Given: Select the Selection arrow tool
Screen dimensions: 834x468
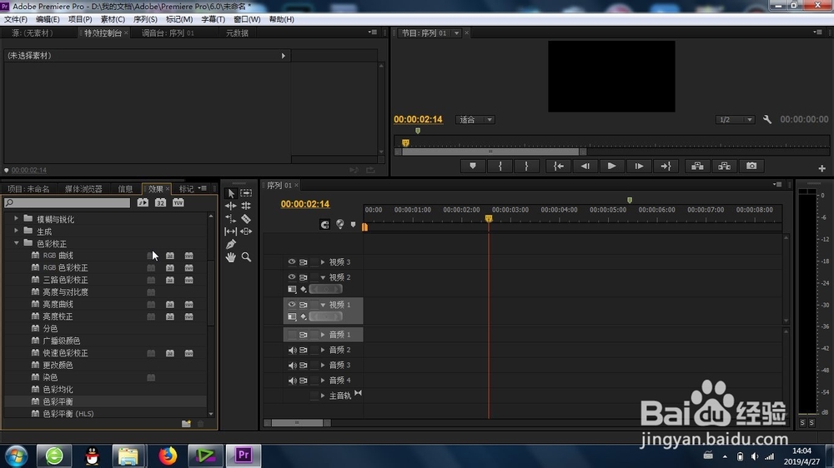Looking at the screenshot, I should [231, 193].
